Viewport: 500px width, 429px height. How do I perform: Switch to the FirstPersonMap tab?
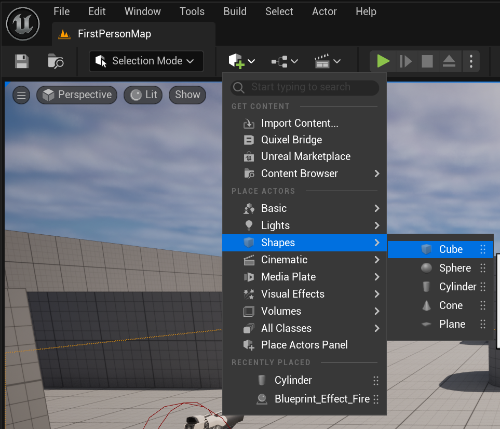[133, 34]
